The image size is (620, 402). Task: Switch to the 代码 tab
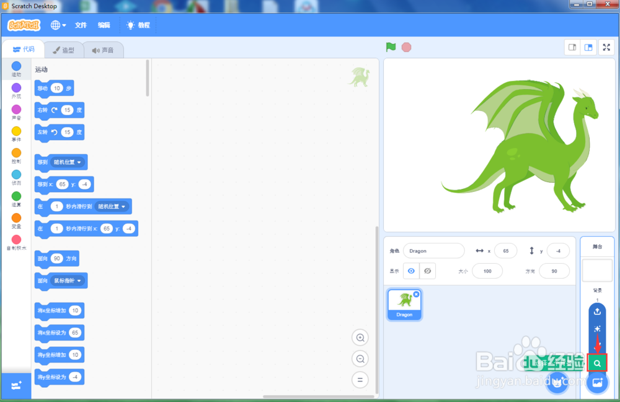pos(24,50)
